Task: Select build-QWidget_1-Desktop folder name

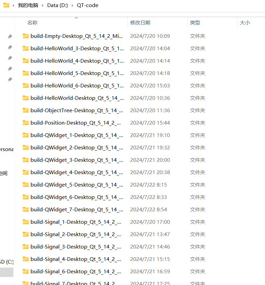Action: [77, 135]
